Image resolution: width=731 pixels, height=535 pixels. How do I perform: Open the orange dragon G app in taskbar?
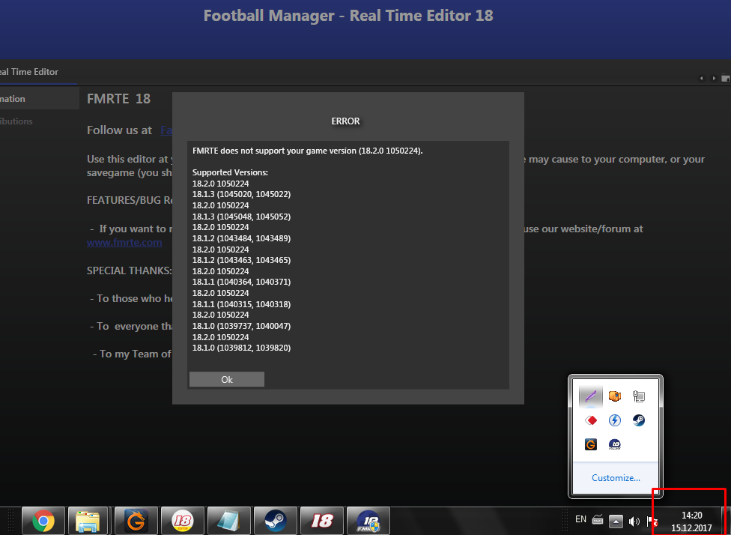[136, 521]
